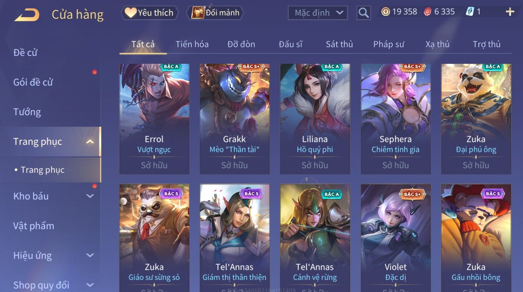Open Liliana Hồ quý phi skin card
The height and width of the screenshot is (292, 523).
pos(315,119)
